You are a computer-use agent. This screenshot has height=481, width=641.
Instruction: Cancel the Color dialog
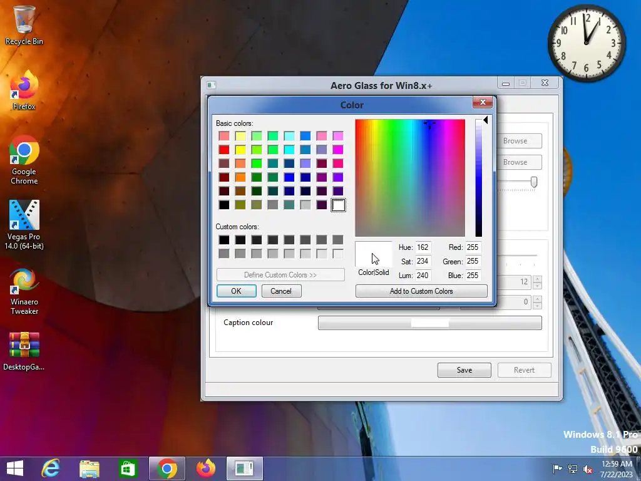pos(281,291)
